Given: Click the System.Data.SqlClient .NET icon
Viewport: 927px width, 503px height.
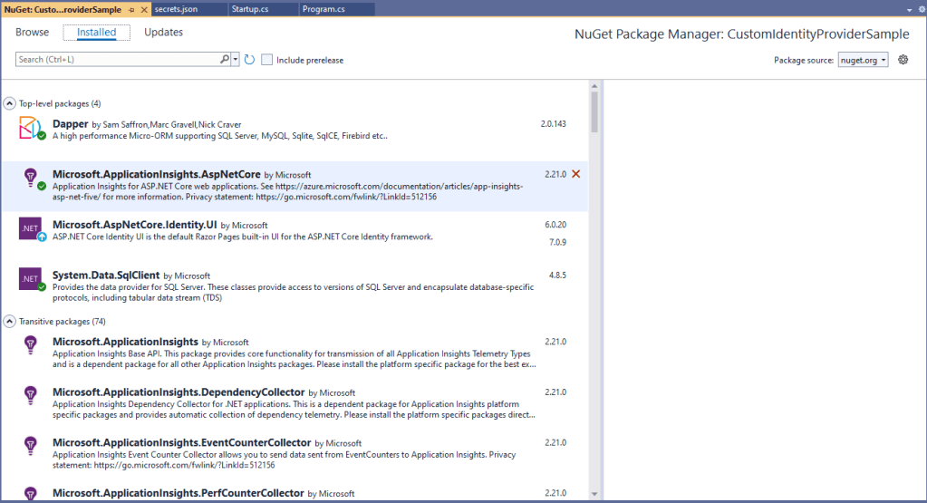Looking at the screenshot, I should click(x=31, y=279).
